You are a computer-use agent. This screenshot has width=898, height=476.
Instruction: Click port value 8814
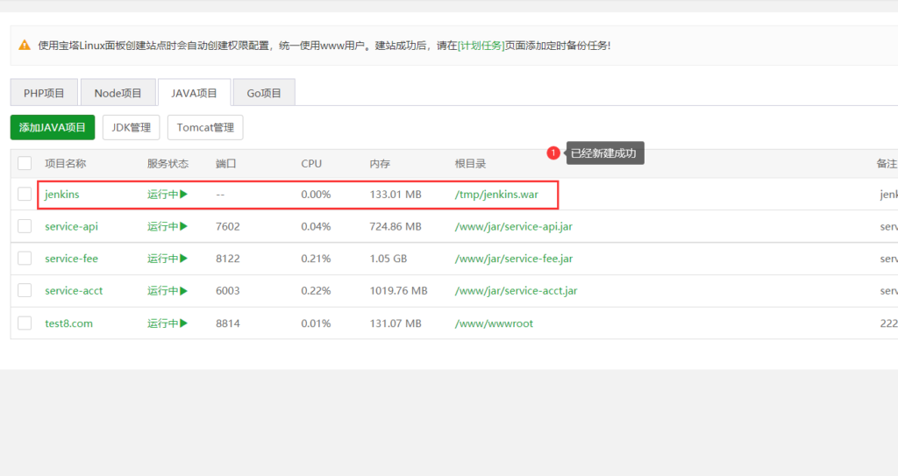[228, 323]
